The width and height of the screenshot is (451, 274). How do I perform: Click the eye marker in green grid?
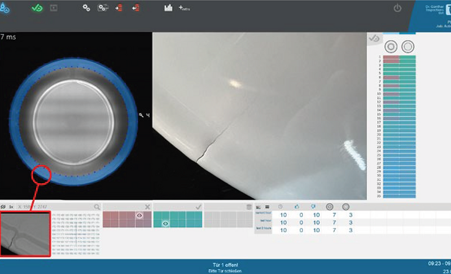tap(165, 223)
